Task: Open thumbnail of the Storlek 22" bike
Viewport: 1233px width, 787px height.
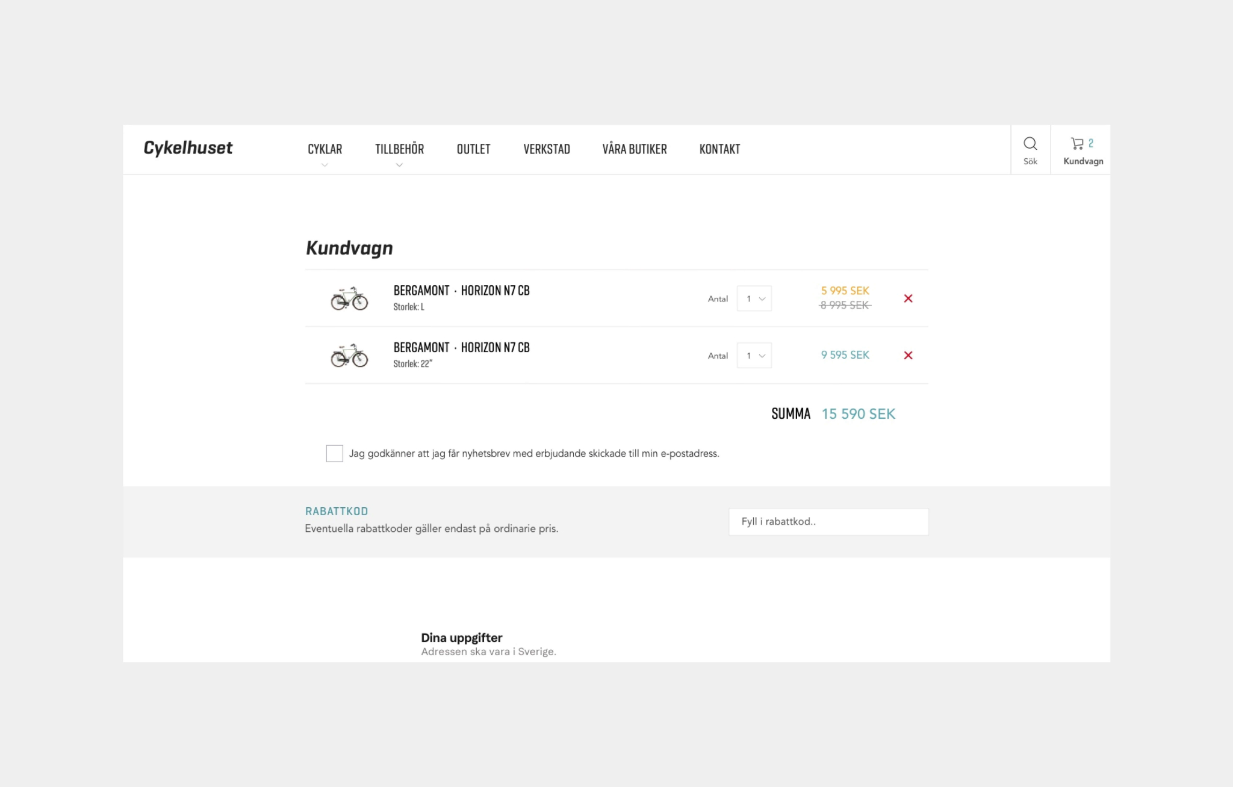Action: coord(349,356)
